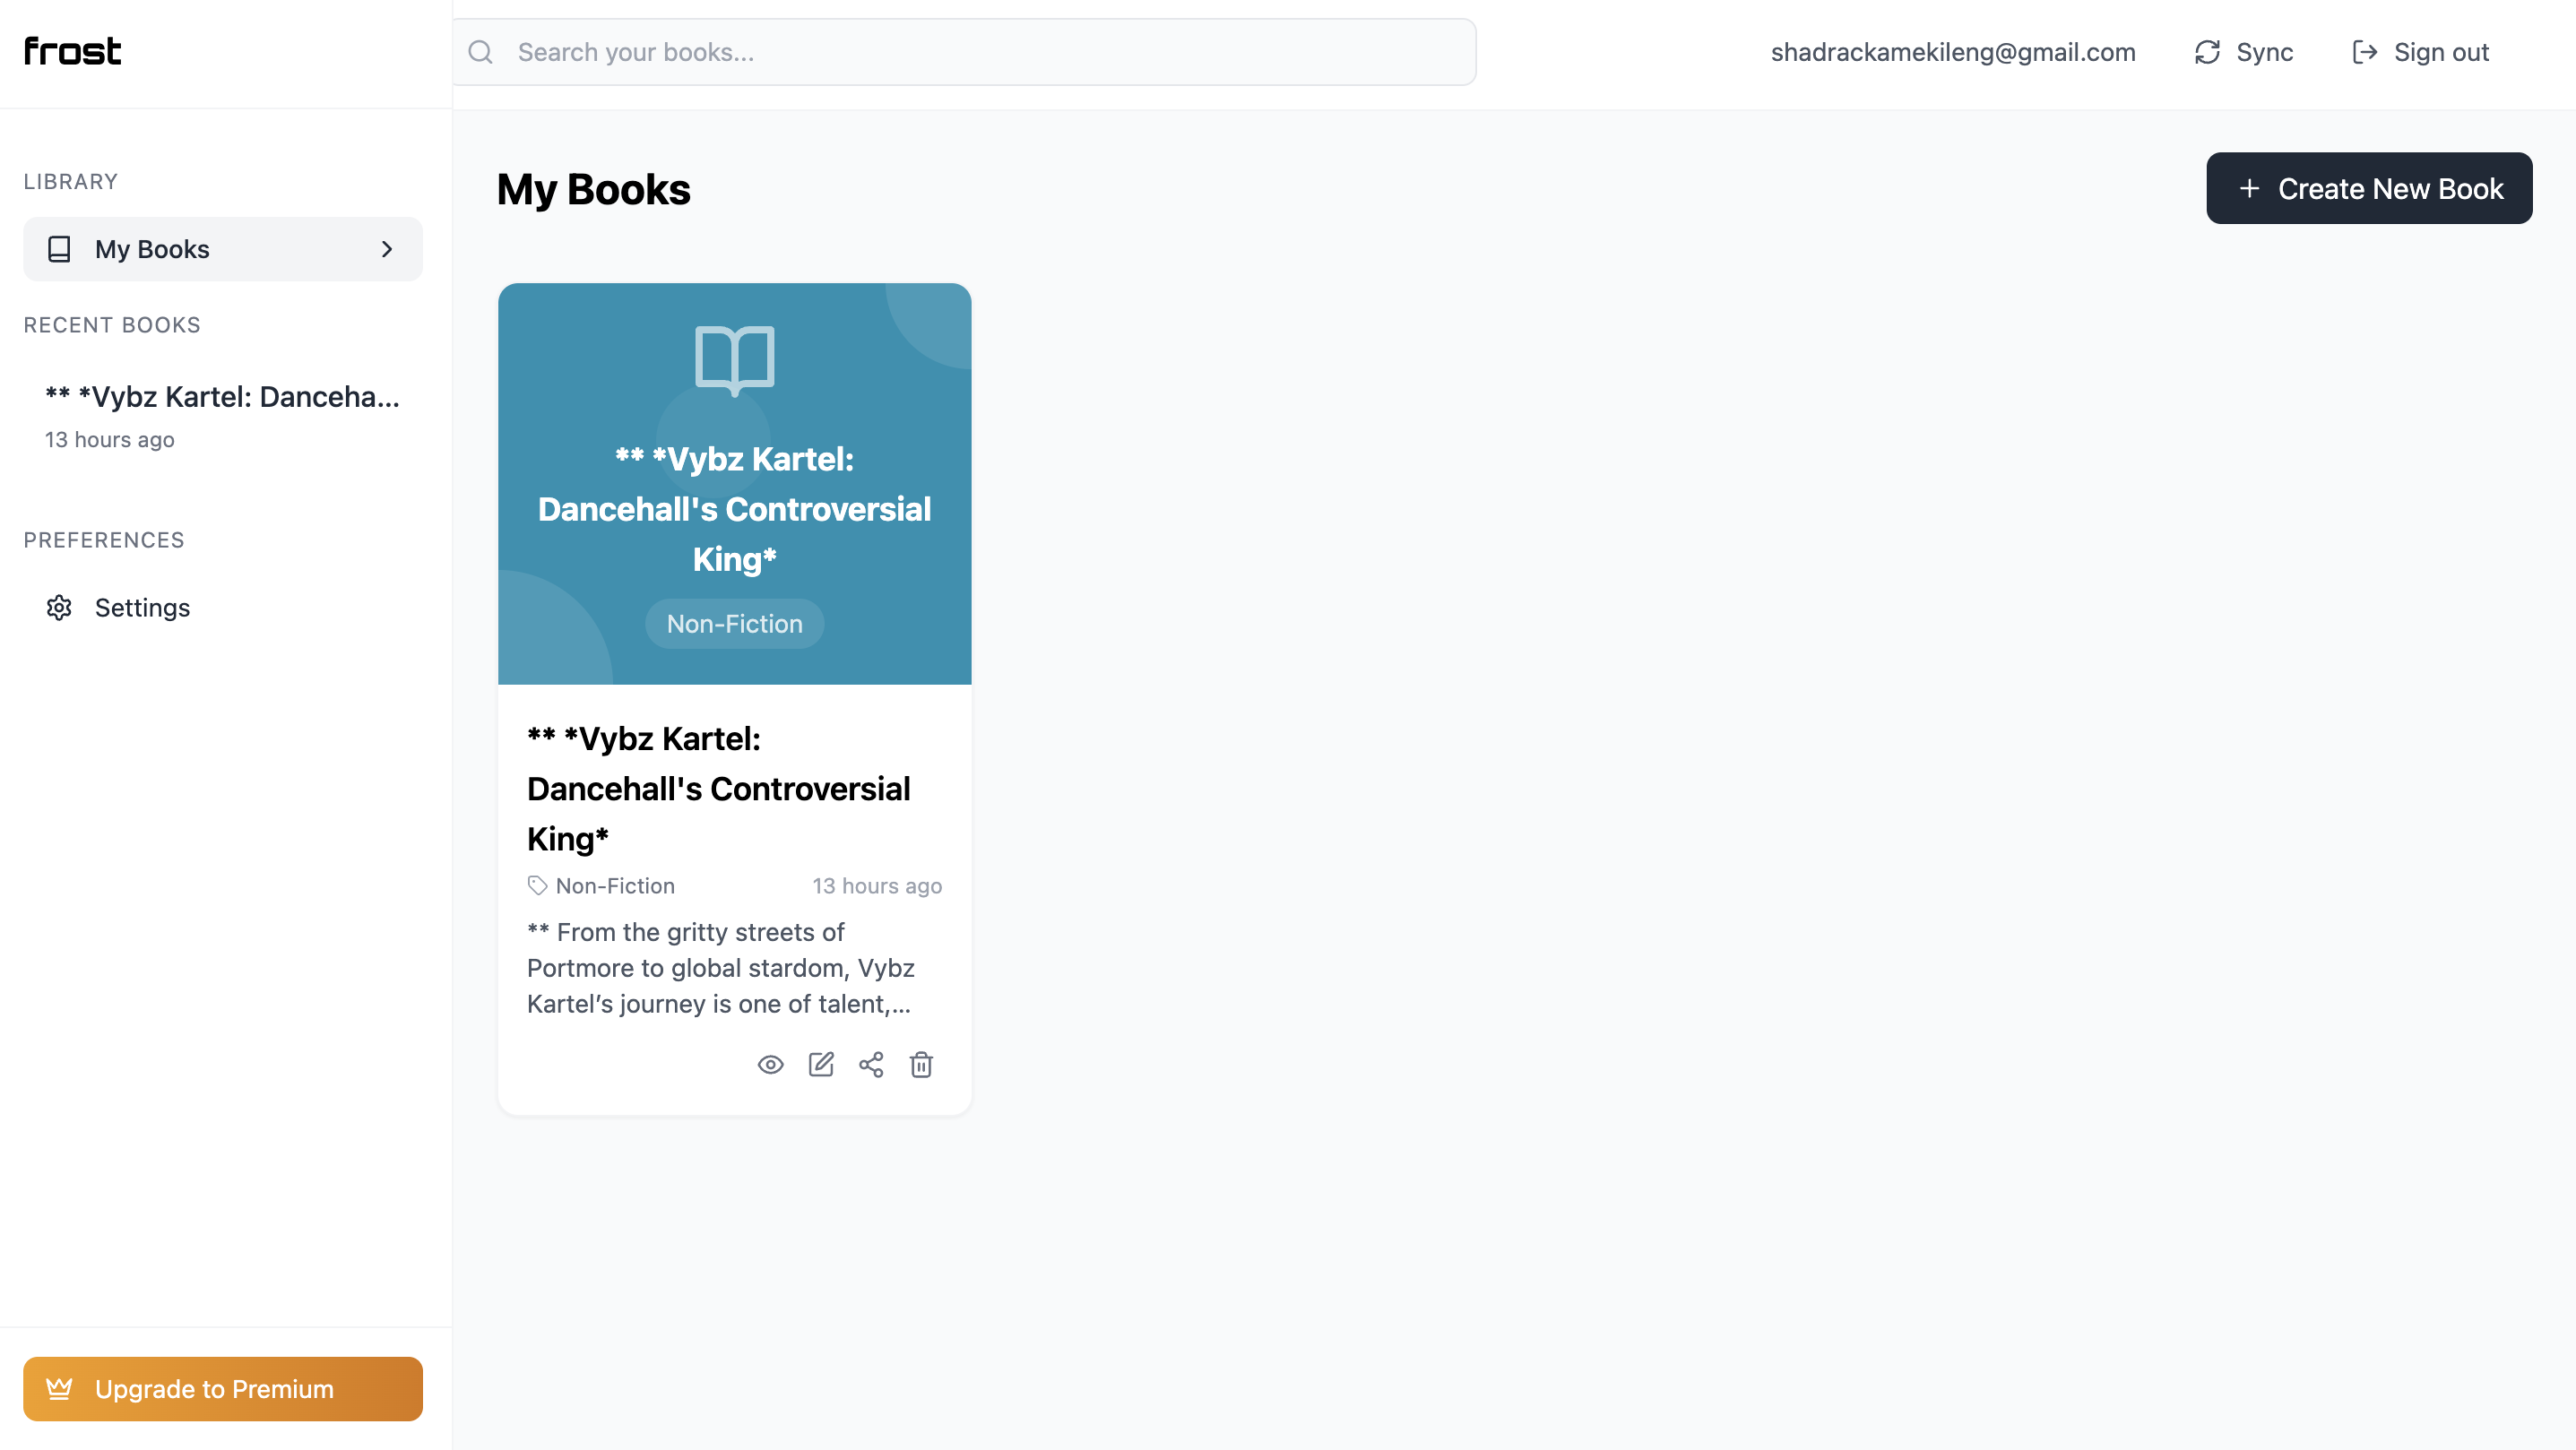Click the crown icon on Upgrade button
This screenshot has height=1450, width=2576.
click(59, 1389)
